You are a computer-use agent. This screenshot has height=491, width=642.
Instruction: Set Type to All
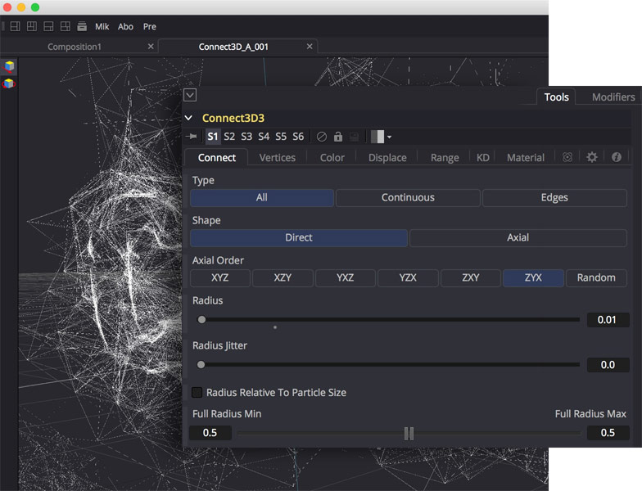tap(262, 198)
